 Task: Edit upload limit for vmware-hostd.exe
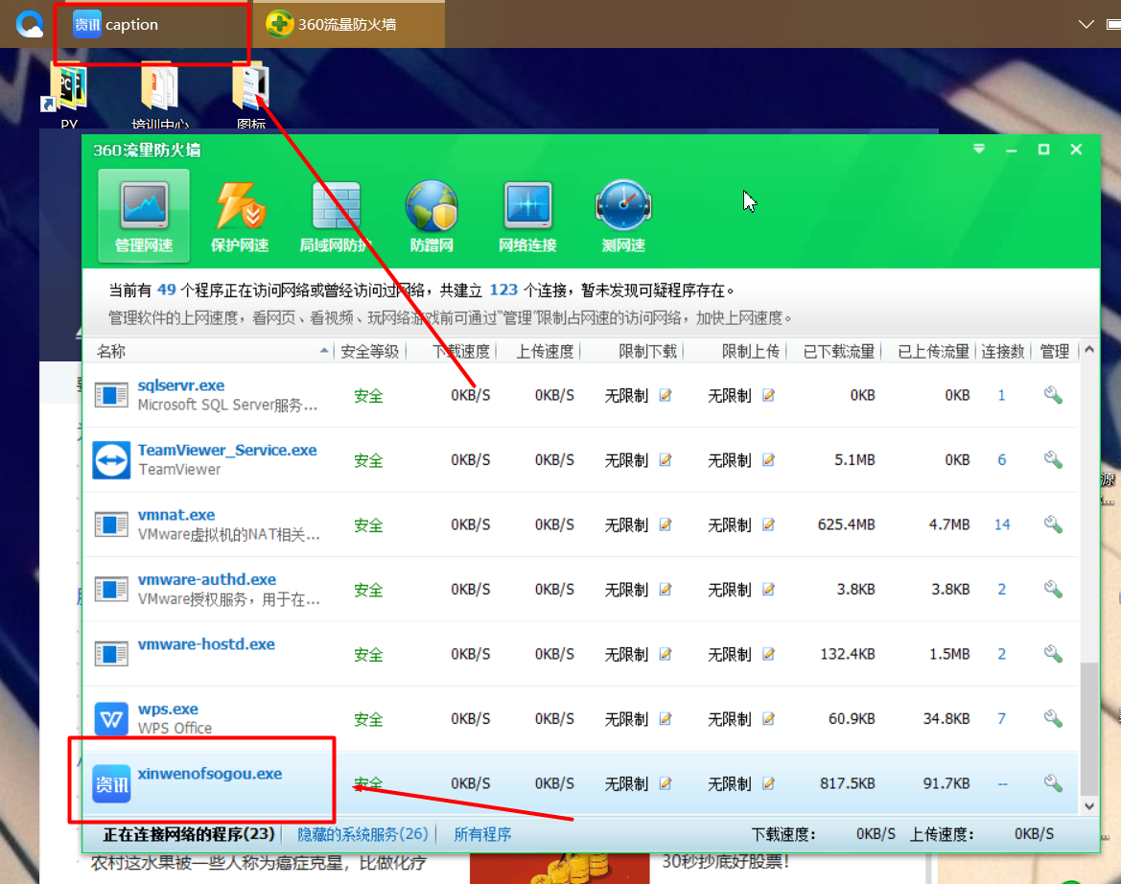pos(768,654)
